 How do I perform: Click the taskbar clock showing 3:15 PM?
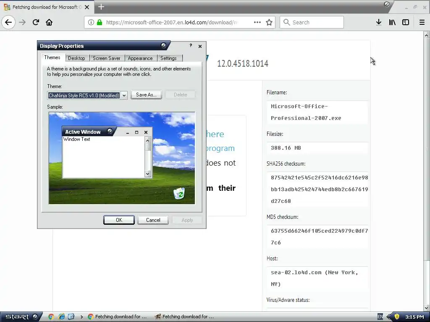(414, 317)
